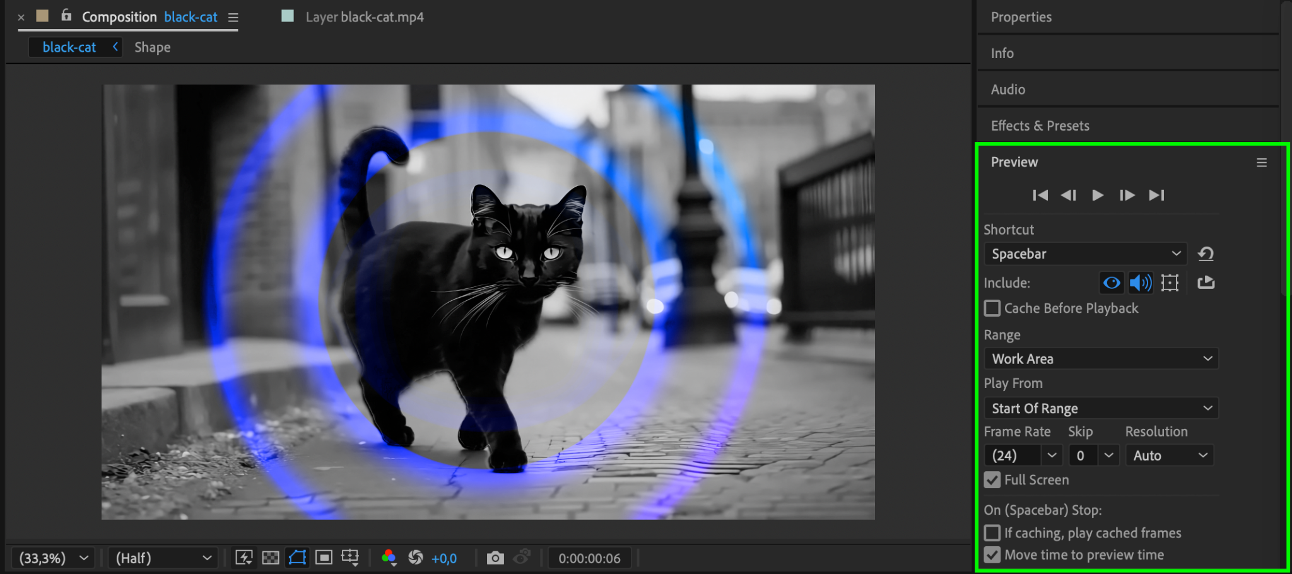Take a snapshot with the camera icon
Viewport: 1292px width, 574px height.
(x=495, y=558)
